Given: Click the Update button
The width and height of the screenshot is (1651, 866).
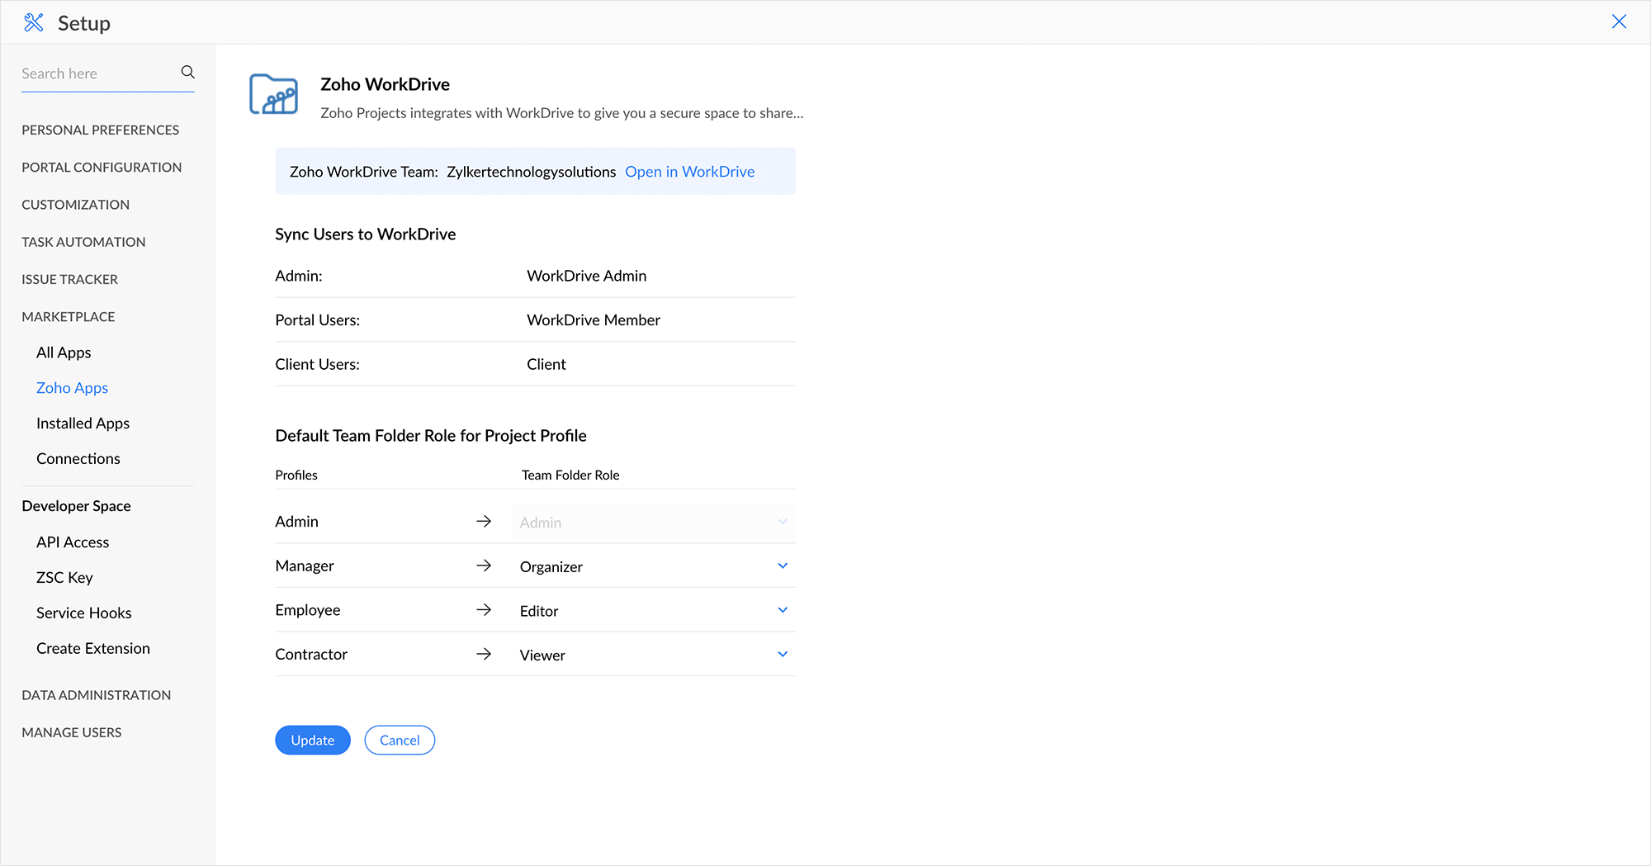Looking at the screenshot, I should click(x=312, y=741).
